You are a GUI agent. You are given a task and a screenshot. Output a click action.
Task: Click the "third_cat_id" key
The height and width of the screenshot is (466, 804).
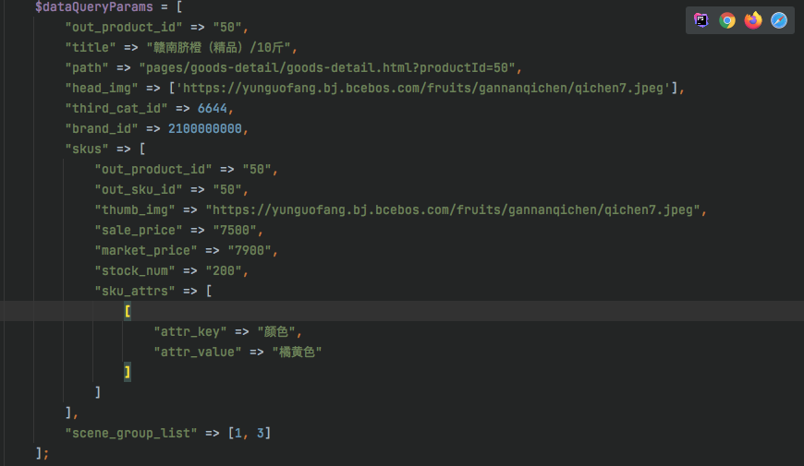point(116,109)
